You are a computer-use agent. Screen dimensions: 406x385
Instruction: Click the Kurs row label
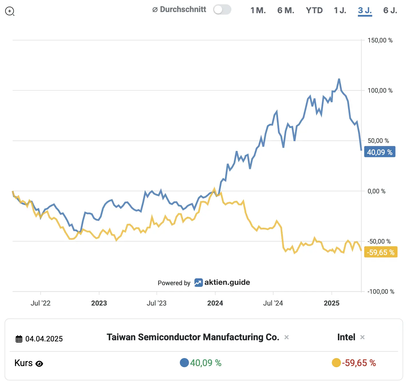(23, 363)
